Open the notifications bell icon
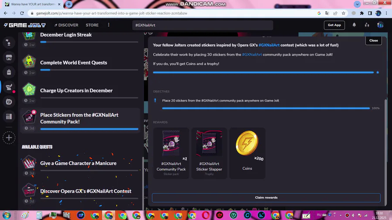 click(x=354, y=25)
